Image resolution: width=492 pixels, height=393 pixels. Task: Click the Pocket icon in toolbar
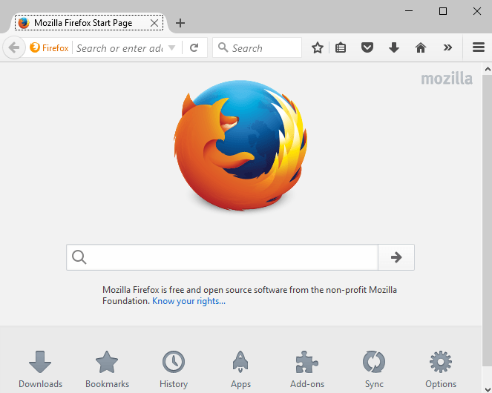tap(367, 47)
